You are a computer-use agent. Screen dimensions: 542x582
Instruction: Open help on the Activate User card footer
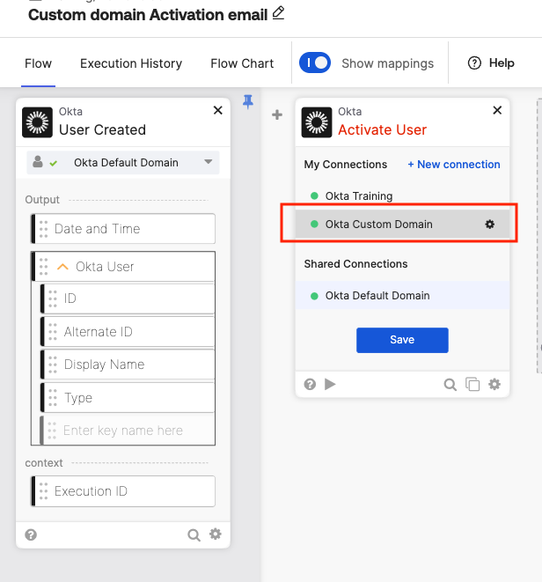point(310,384)
